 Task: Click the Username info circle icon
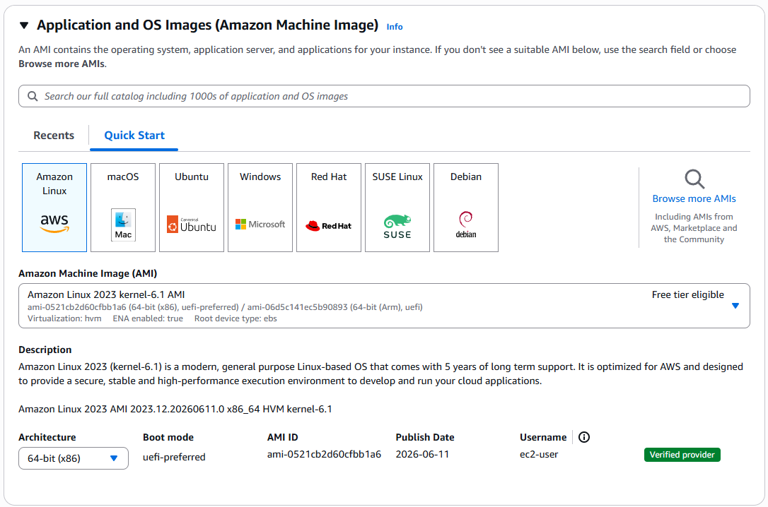point(584,437)
